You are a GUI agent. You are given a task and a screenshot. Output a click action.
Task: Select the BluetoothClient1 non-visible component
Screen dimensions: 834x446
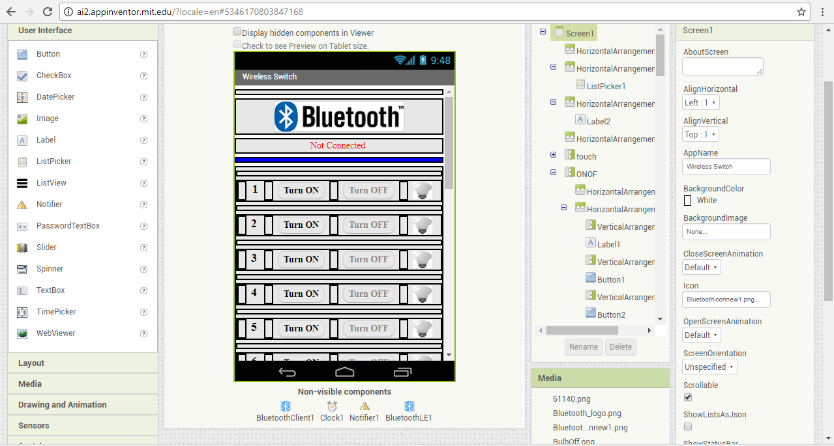pyautogui.click(x=285, y=412)
